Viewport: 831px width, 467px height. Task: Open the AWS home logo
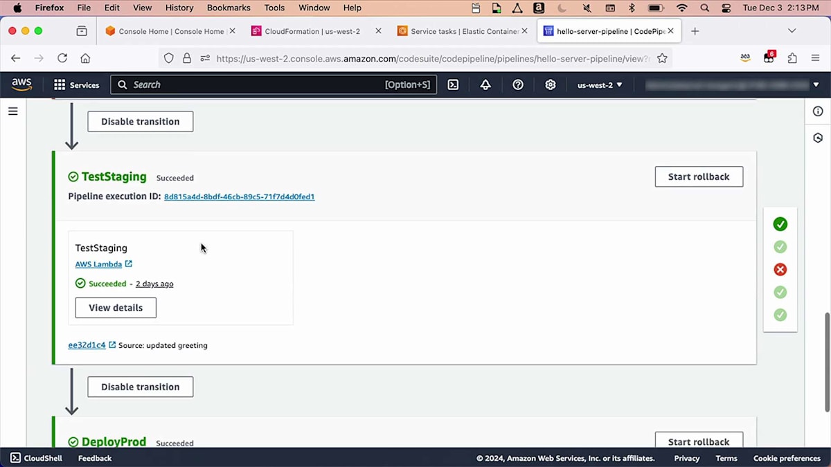click(21, 84)
